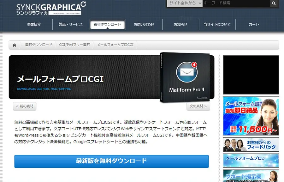Open the サポート掲示板 sidebar banner
The image size is (284, 182).
tap(251, 176)
